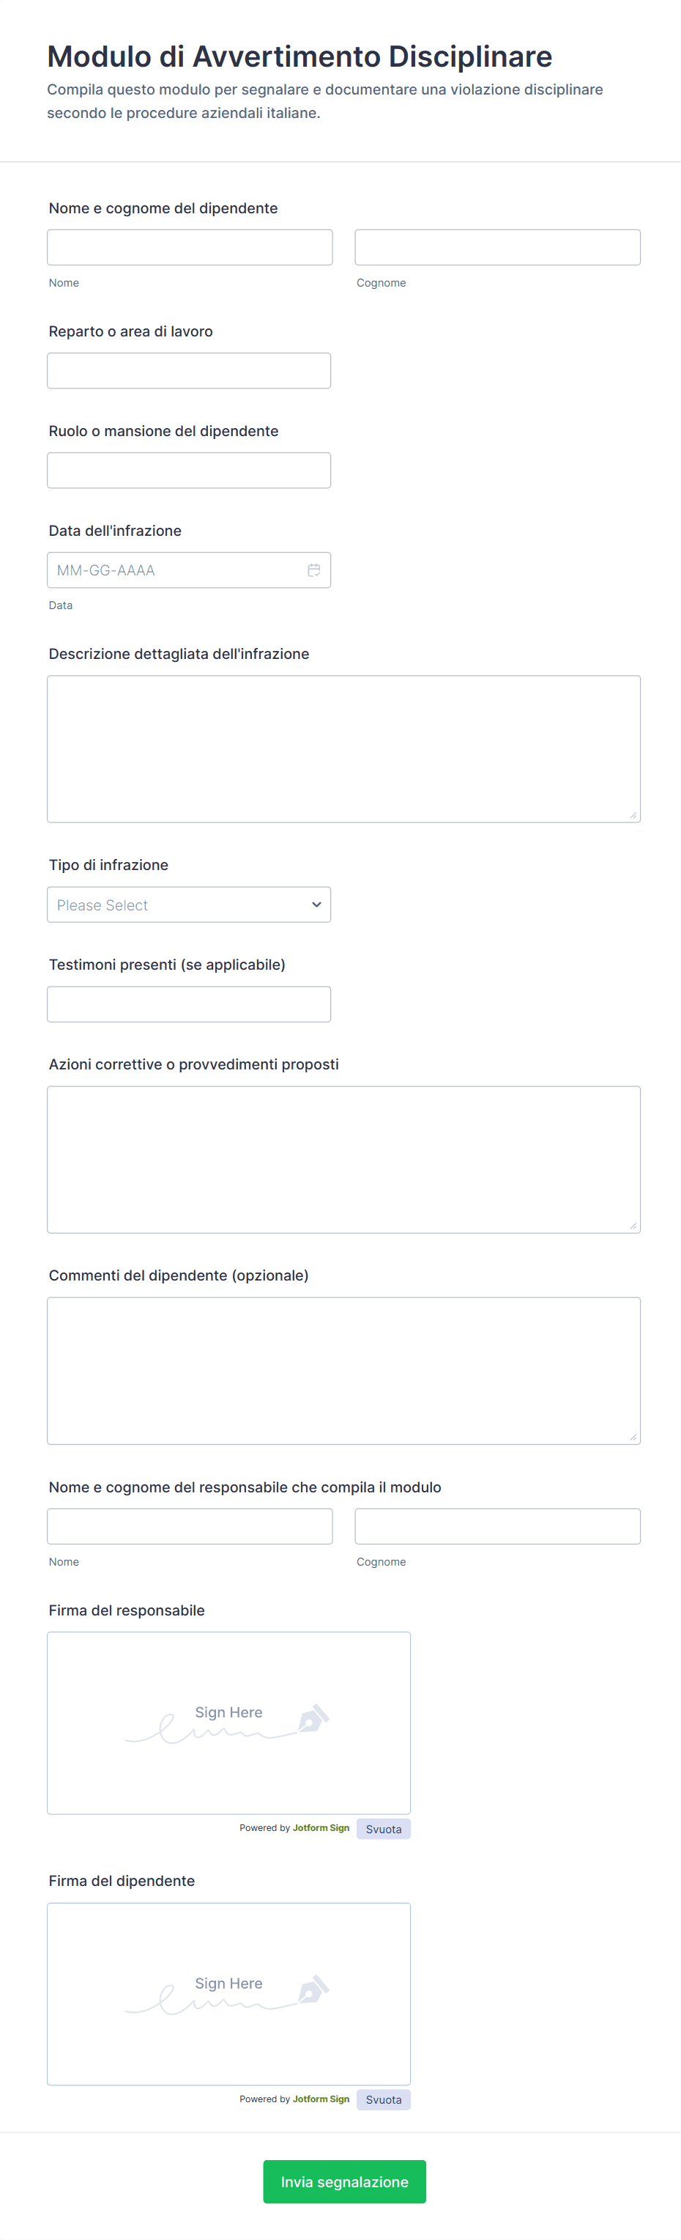Click the responsabile Cognome input field
Image resolution: width=681 pixels, height=2240 pixels.
(x=498, y=1526)
